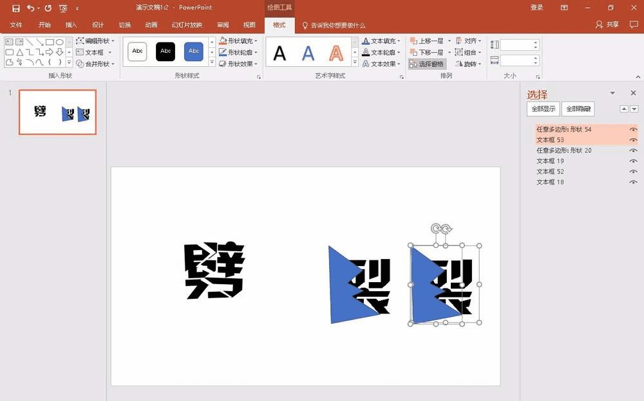
Task: Switch to the 开始 tab
Action: tap(44, 25)
